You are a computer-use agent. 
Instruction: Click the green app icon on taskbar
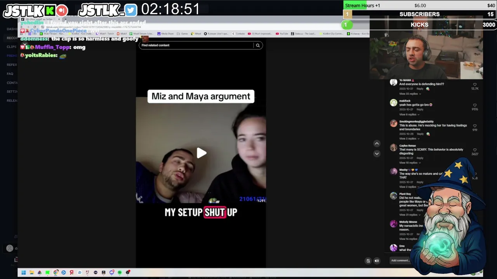click(x=47, y=272)
